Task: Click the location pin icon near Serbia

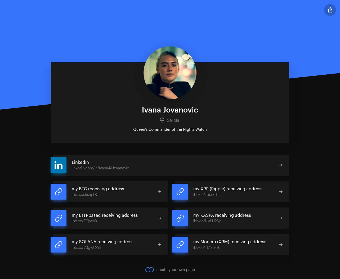Action: click(162, 120)
